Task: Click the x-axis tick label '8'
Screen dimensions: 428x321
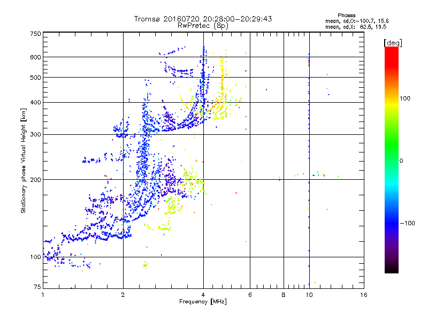Action: pyautogui.click(x=284, y=295)
